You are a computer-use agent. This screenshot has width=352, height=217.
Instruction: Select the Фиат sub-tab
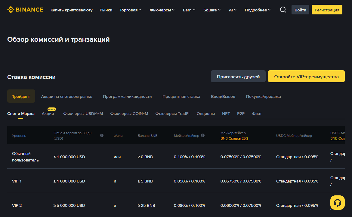tap(257, 113)
